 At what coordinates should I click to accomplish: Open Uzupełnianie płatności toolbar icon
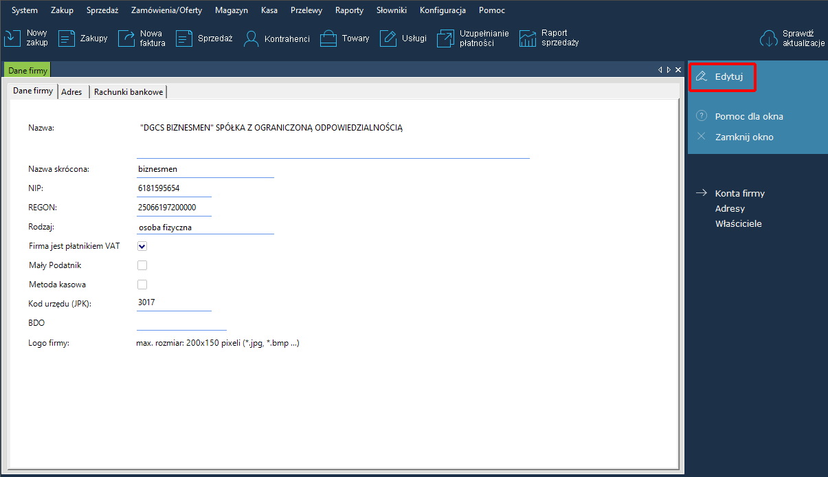446,38
